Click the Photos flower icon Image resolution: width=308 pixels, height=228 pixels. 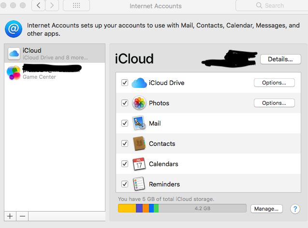point(139,103)
